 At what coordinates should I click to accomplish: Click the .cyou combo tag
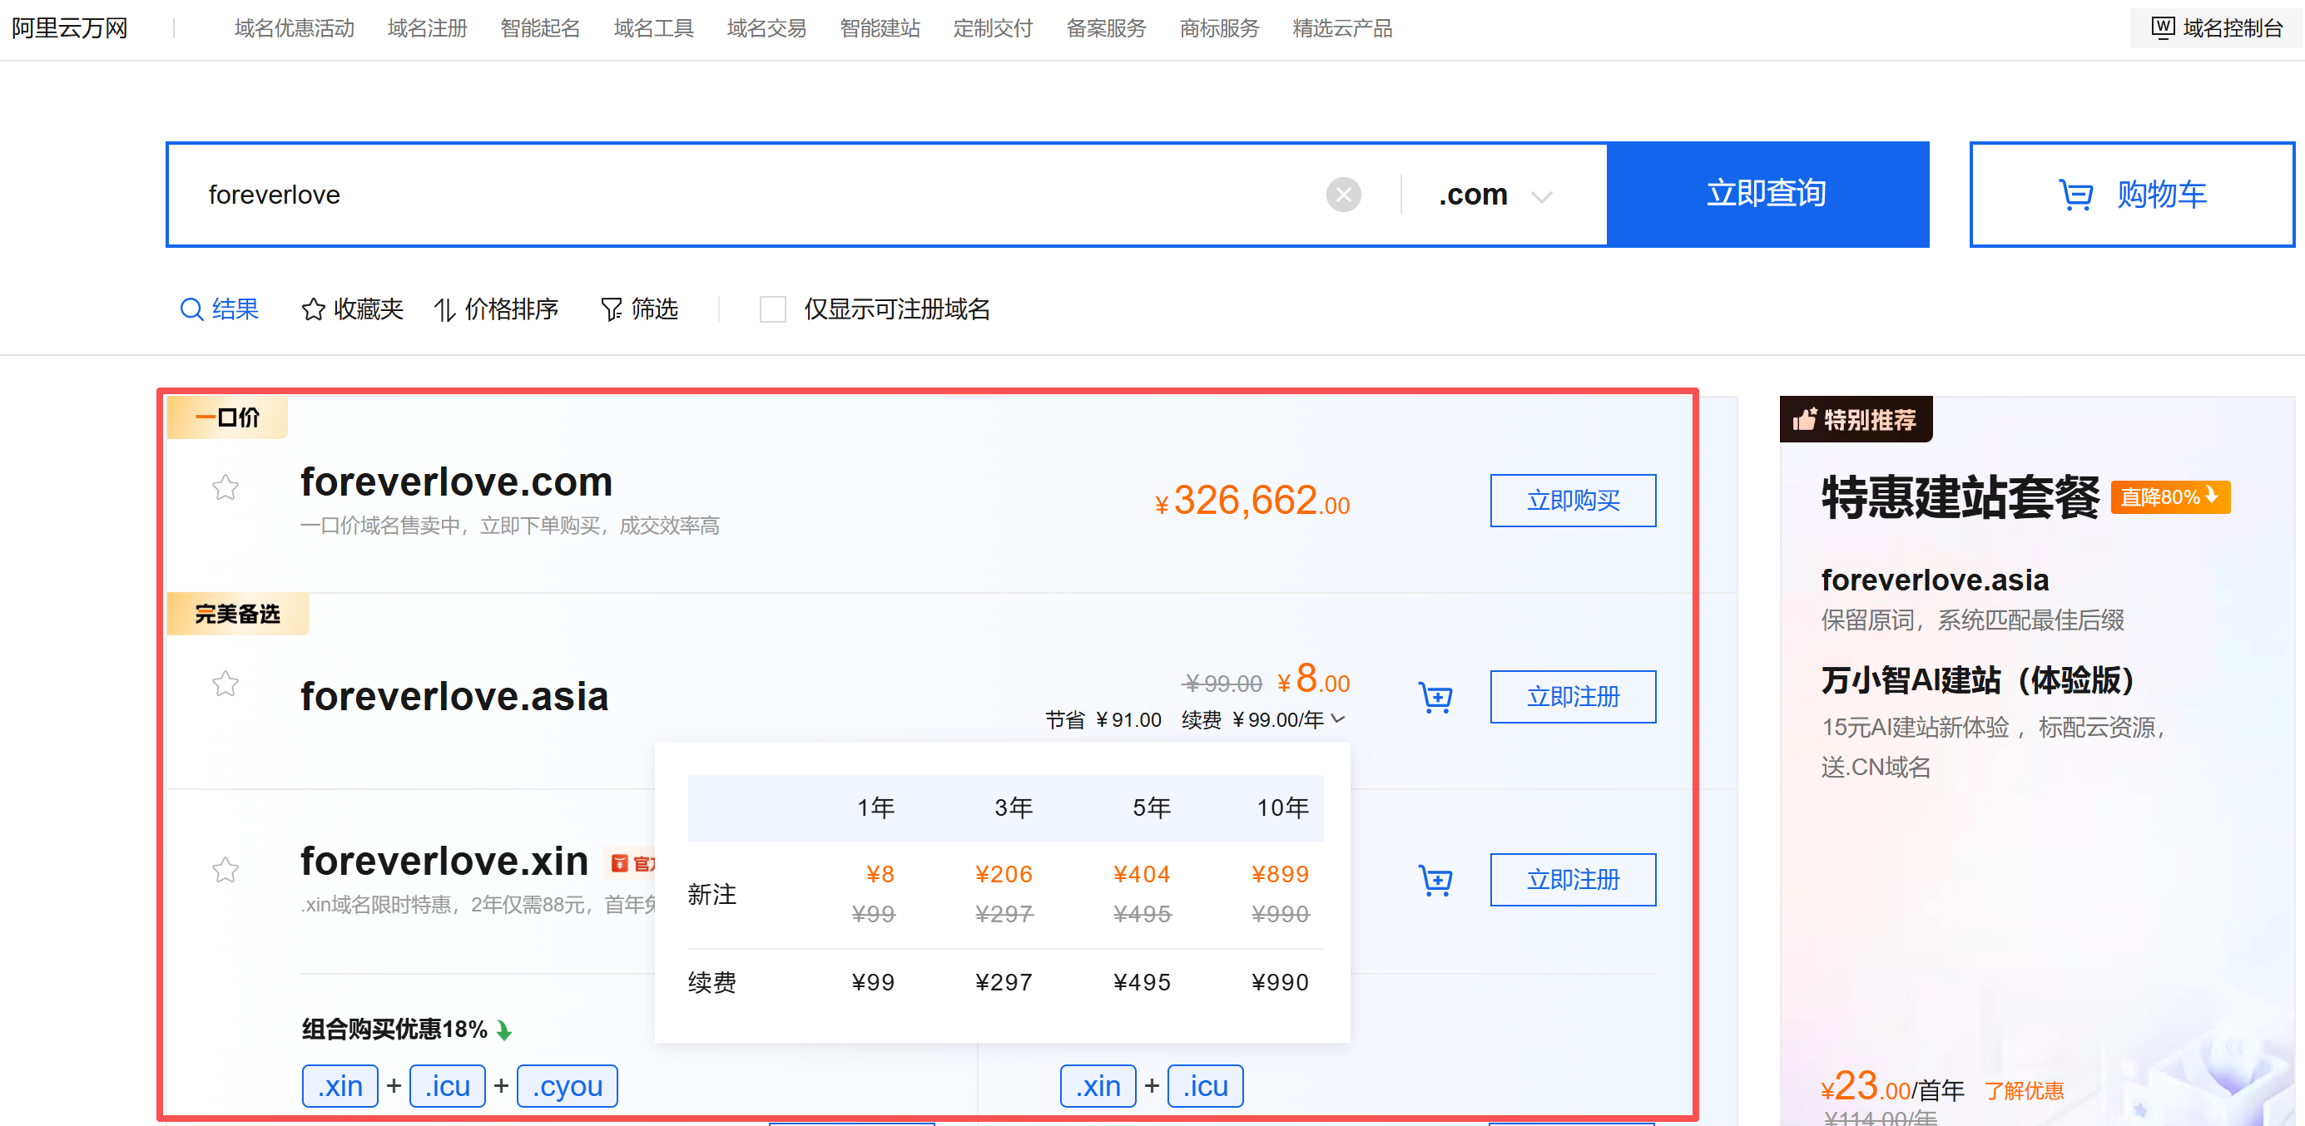click(x=568, y=1086)
